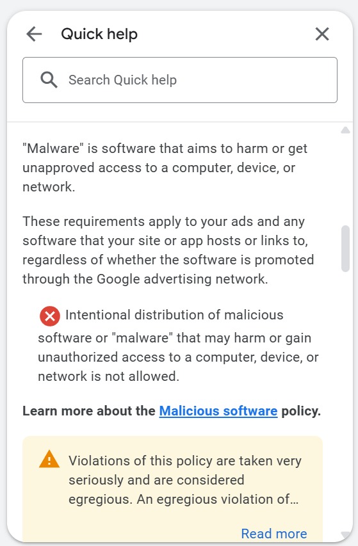Open the Malicious software policy link
358x546 pixels.
coord(218,411)
